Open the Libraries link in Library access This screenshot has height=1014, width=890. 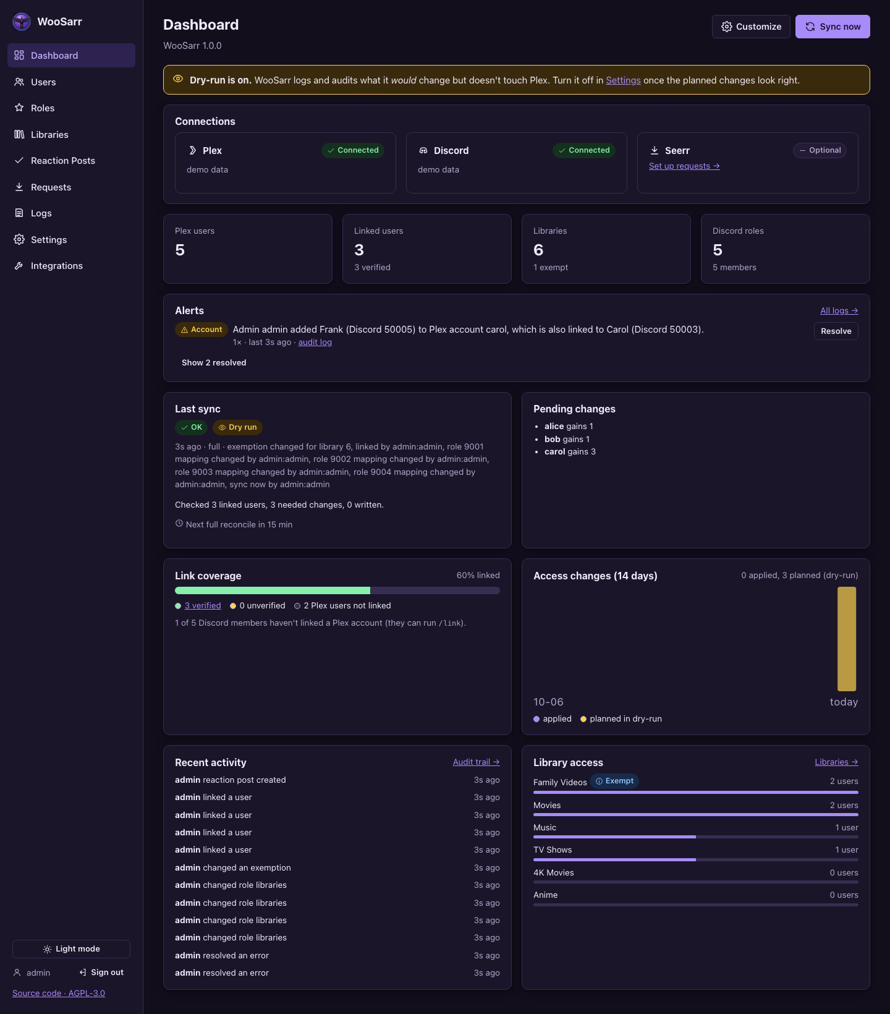(836, 762)
